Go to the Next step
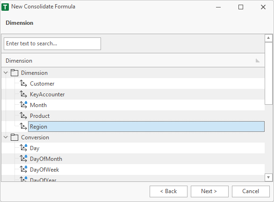 (209, 191)
